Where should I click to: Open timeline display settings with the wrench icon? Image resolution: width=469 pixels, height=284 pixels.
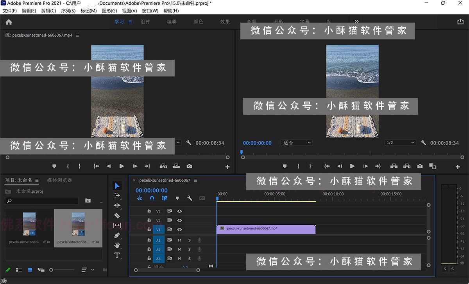[190, 198]
